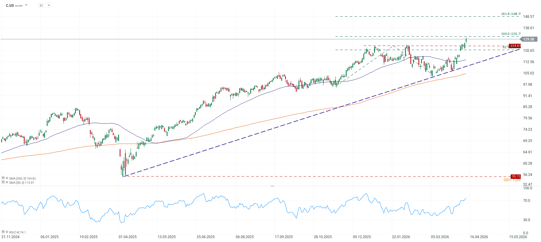Click the RSI value 74.1 label
541x242 pixels.
tap(23, 232)
